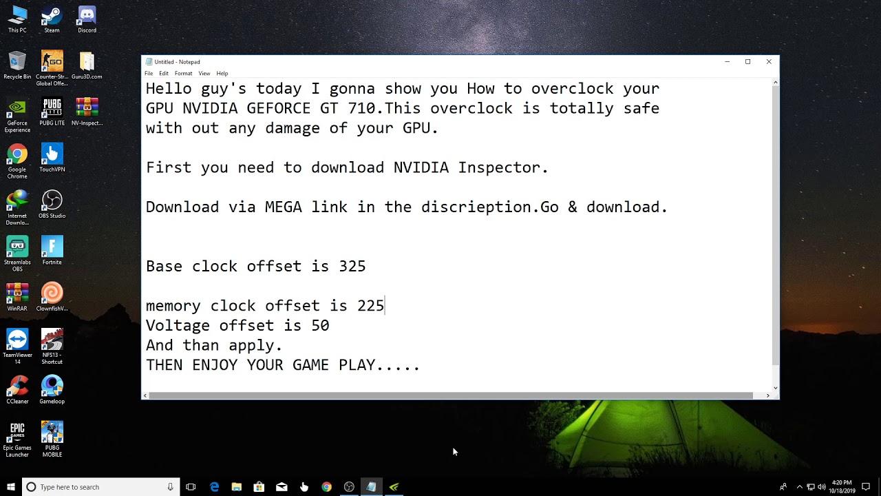The height and width of the screenshot is (496, 881).
Task: Minimize the Notepad window
Action: 727,62
